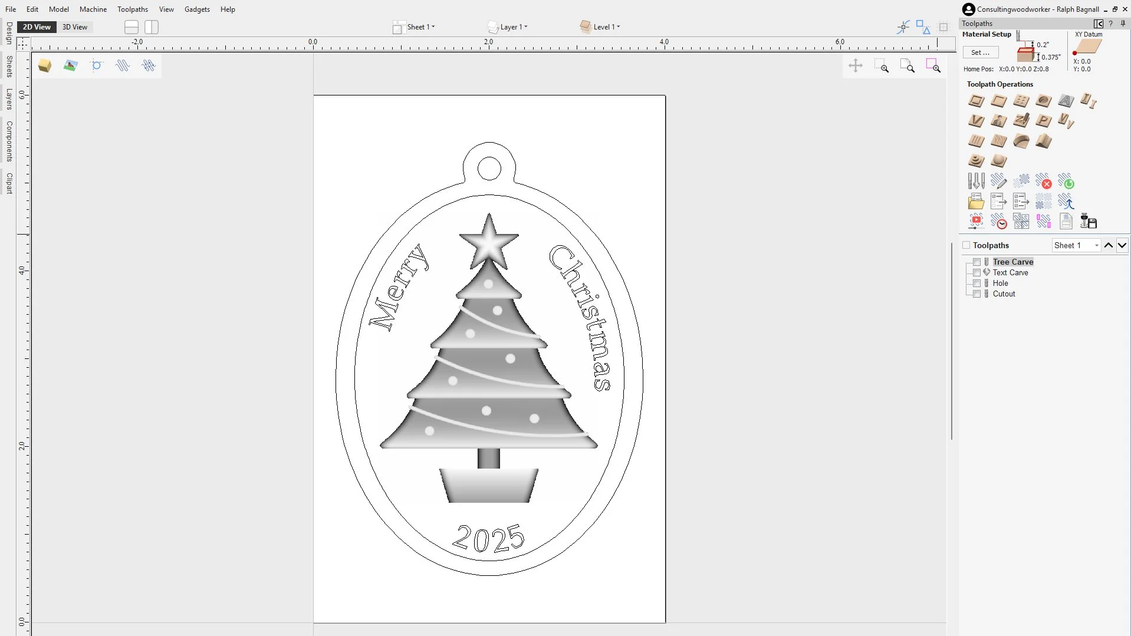This screenshot has height=636, width=1131.
Task: Open the Sheet 1 dropdown in top toolbar
Action: tap(414, 27)
